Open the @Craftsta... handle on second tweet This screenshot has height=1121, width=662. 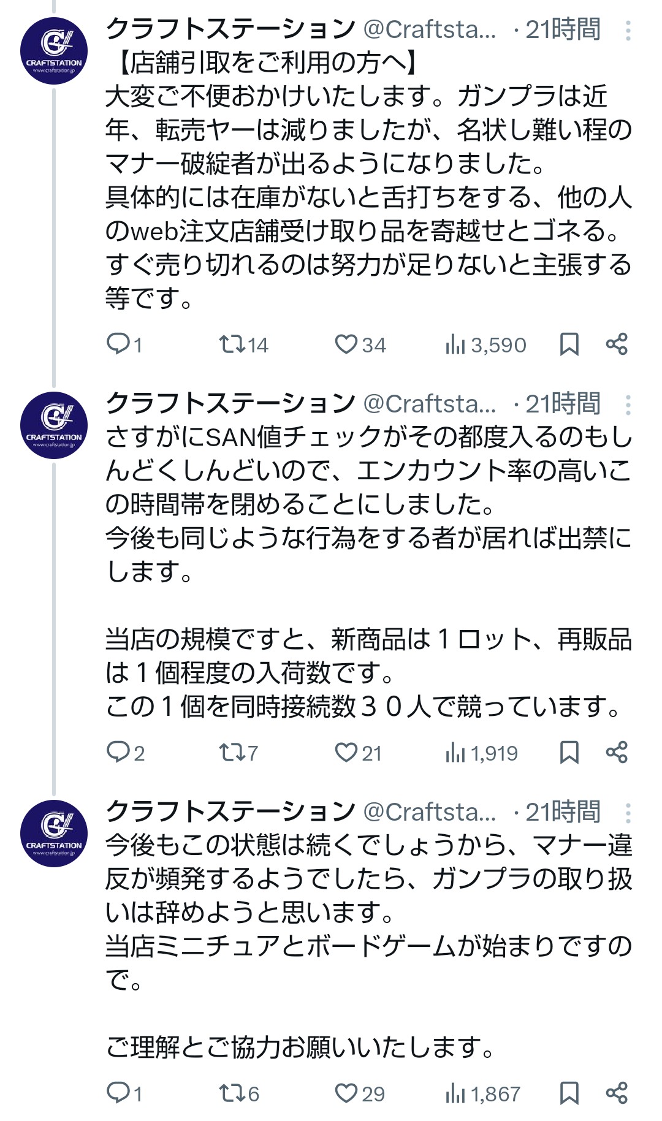point(430,404)
